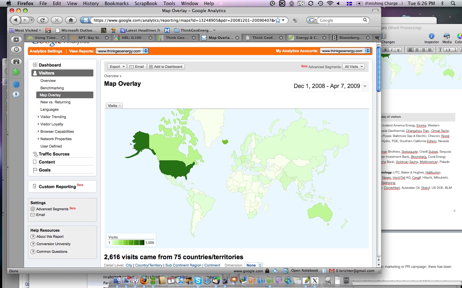
Task: Click the Home button in Firefox toolbar
Action: tap(71, 20)
